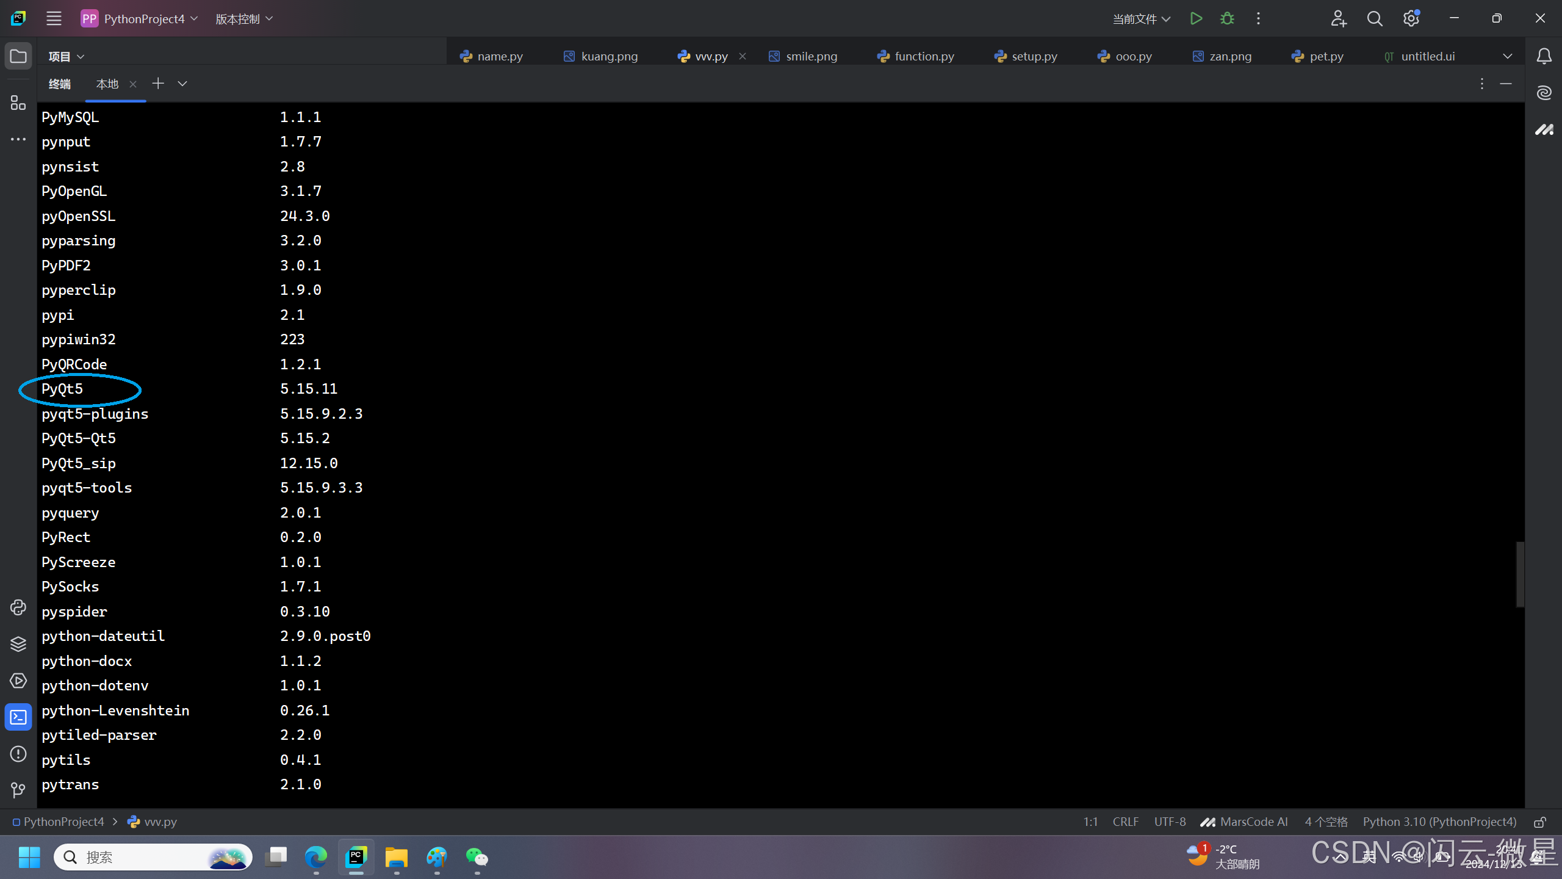Image resolution: width=1562 pixels, height=879 pixels.
Task: Open the Problems tool window icon
Action: click(18, 754)
